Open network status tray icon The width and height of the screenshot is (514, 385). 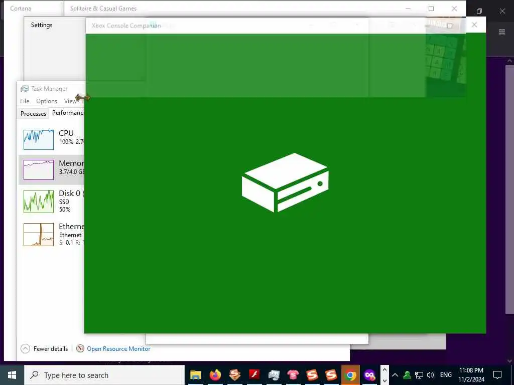(x=419, y=375)
